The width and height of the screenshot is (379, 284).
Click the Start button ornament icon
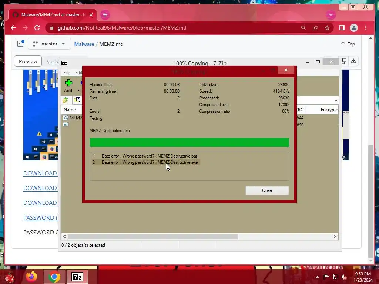click(10, 277)
